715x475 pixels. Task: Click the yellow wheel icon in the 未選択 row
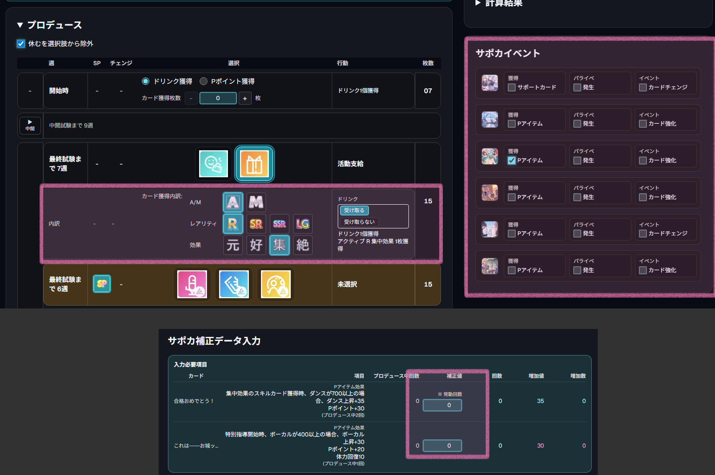coord(276,284)
